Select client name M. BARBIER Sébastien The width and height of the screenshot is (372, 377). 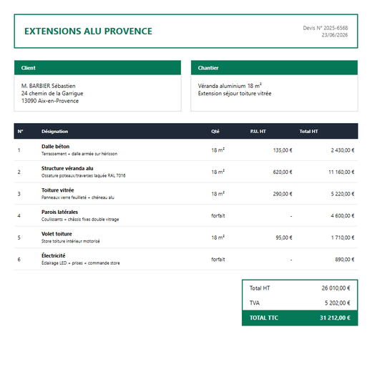[49, 86]
